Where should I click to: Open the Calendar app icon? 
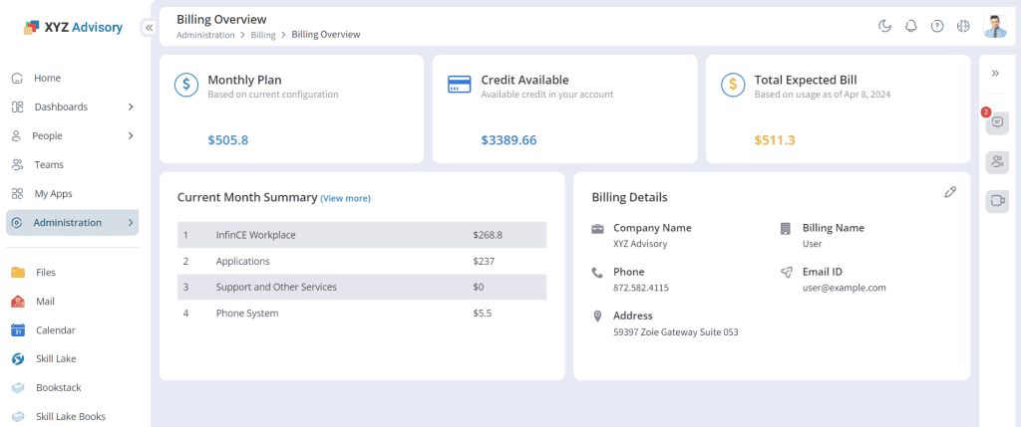point(18,330)
